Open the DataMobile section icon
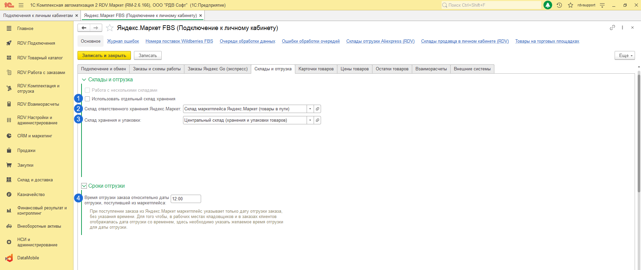The height and width of the screenshot is (270, 641). coord(9,258)
